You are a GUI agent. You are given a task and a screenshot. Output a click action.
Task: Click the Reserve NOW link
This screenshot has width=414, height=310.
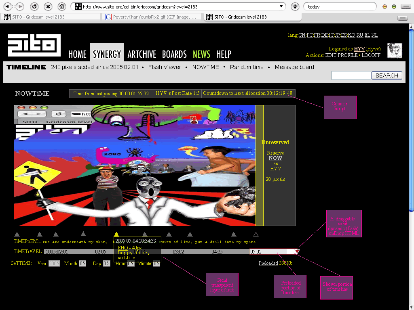(x=275, y=158)
